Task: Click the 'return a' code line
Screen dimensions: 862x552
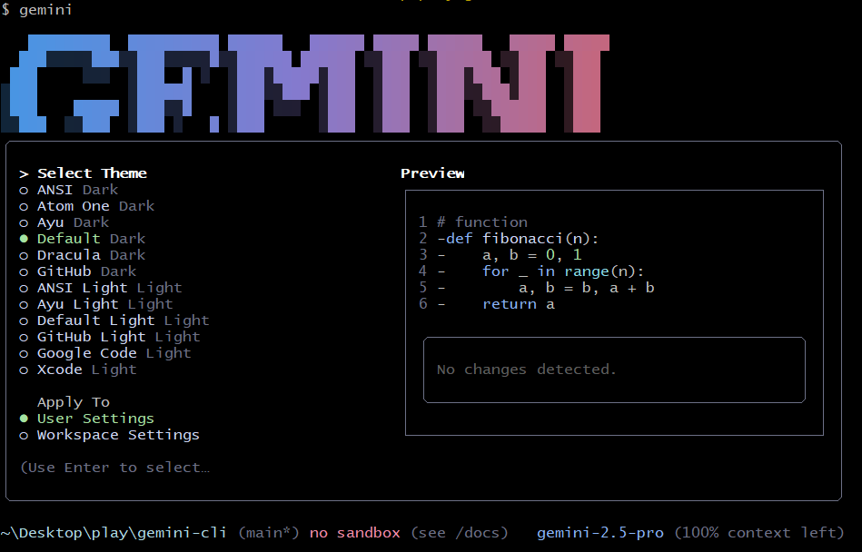Action: pos(519,304)
